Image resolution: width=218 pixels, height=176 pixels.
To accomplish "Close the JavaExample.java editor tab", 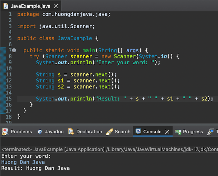I will (x=56, y=6).
